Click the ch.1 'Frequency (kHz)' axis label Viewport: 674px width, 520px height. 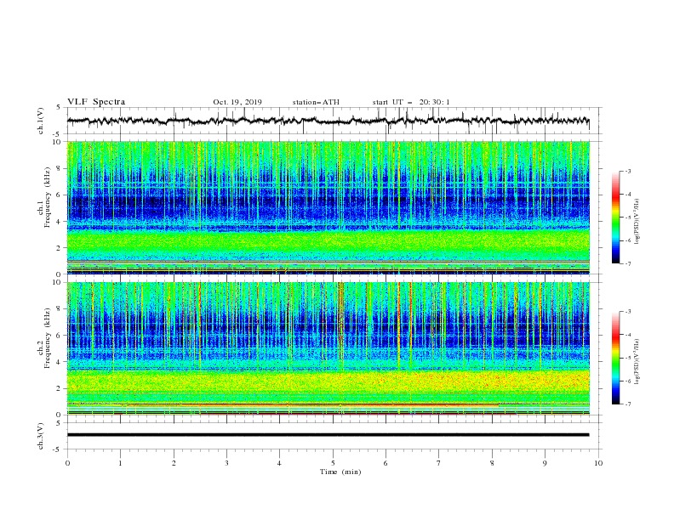(x=48, y=197)
